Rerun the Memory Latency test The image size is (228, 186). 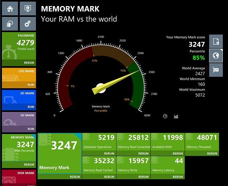pos(178,177)
